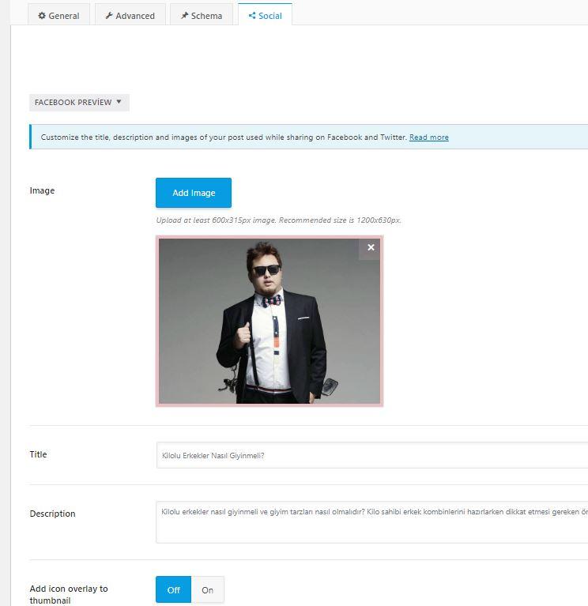Click into the Description text area

(x=371, y=521)
